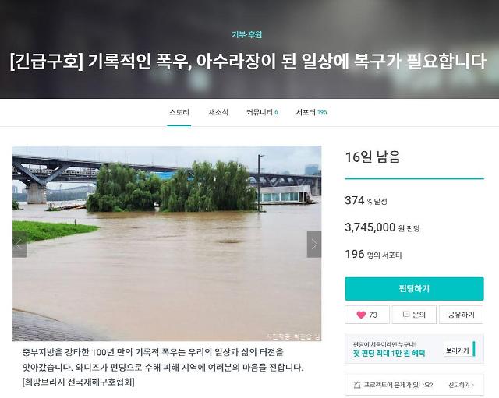
Task: Switch to the 새소식 tab
Action: (218, 112)
